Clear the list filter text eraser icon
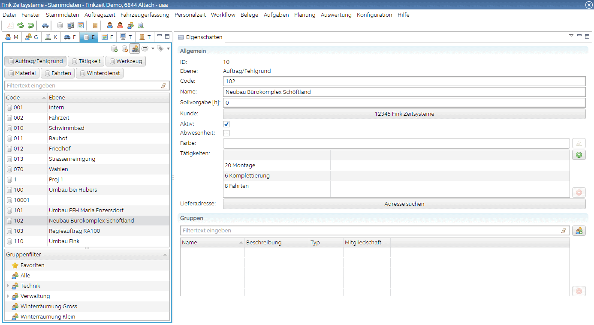Viewport: 594px width, 325px height. click(x=164, y=85)
